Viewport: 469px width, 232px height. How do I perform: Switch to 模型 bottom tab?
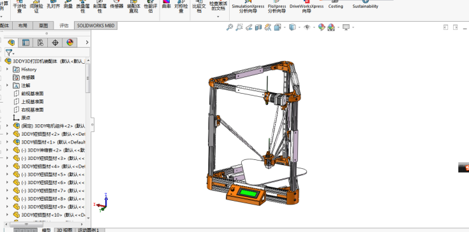[46, 230]
